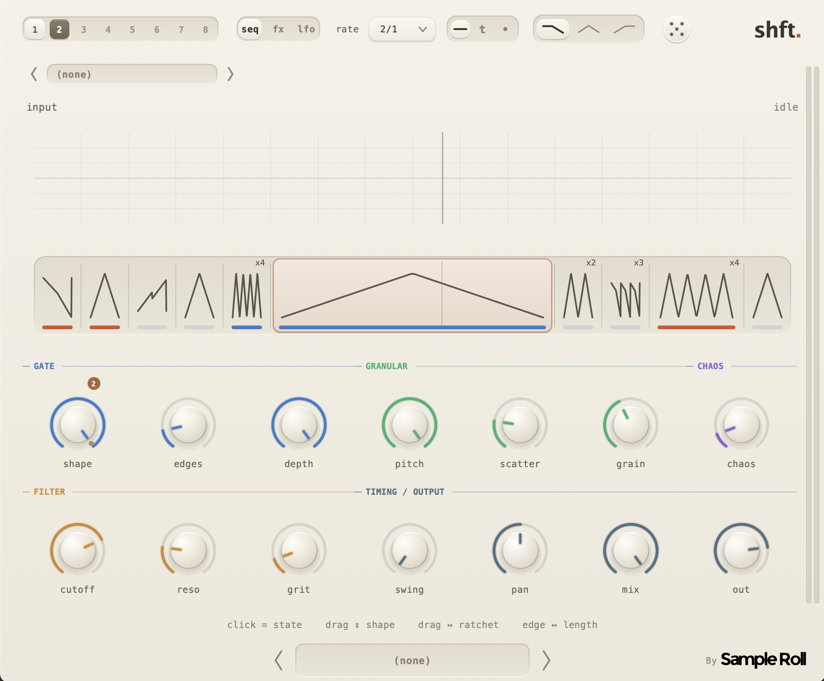Click the randomize dice button
The height and width of the screenshot is (681, 824).
(x=677, y=30)
